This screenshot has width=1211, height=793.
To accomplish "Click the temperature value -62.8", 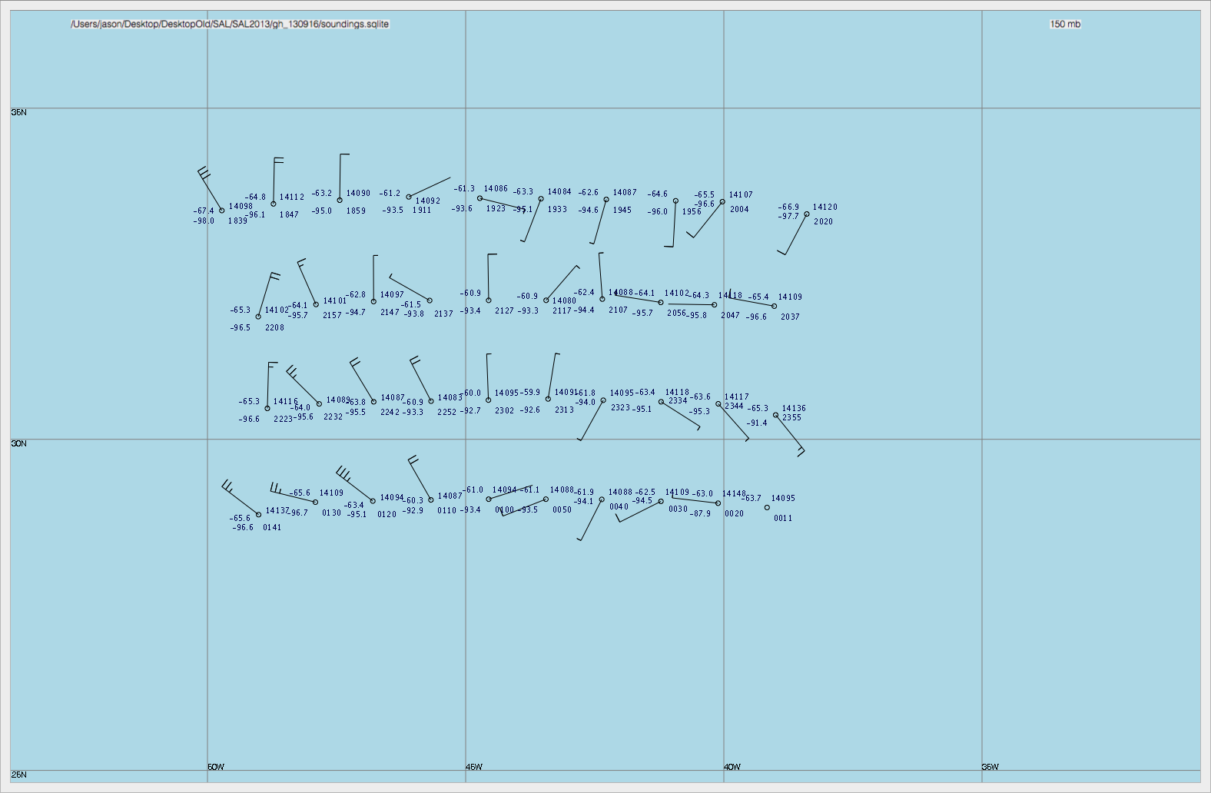I will 355,295.
